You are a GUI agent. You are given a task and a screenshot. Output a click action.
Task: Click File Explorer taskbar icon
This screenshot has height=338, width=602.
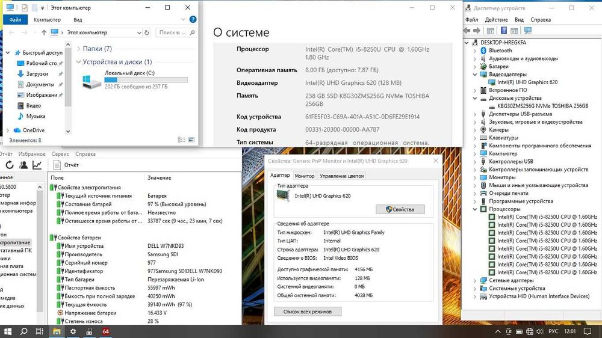point(57,331)
